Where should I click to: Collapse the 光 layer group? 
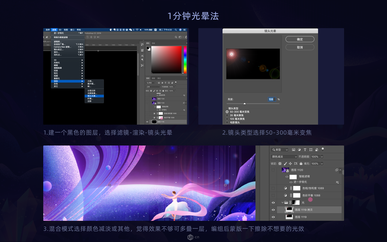[282, 203]
